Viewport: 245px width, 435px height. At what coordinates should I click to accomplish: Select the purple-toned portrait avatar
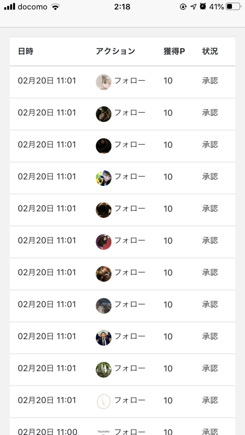click(x=103, y=241)
